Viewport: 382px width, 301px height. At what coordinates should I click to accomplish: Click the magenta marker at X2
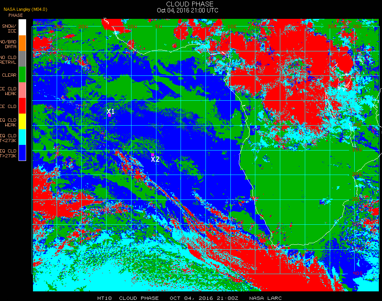tap(152, 155)
